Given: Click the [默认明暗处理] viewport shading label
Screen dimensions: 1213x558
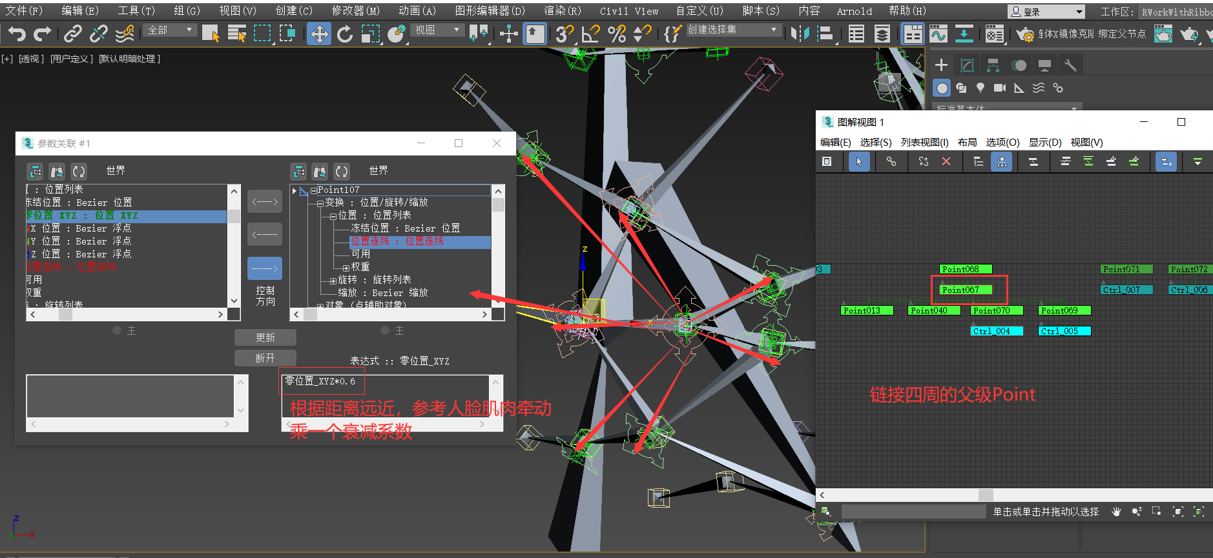Looking at the screenshot, I should click(x=129, y=59).
